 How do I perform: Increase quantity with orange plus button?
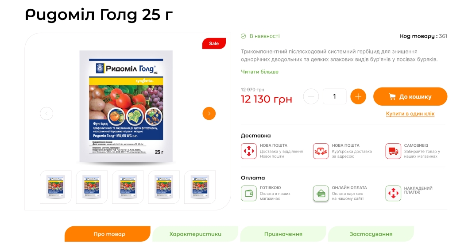pyautogui.click(x=358, y=96)
